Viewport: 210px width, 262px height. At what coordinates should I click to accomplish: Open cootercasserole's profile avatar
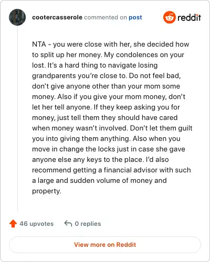pos(17,17)
